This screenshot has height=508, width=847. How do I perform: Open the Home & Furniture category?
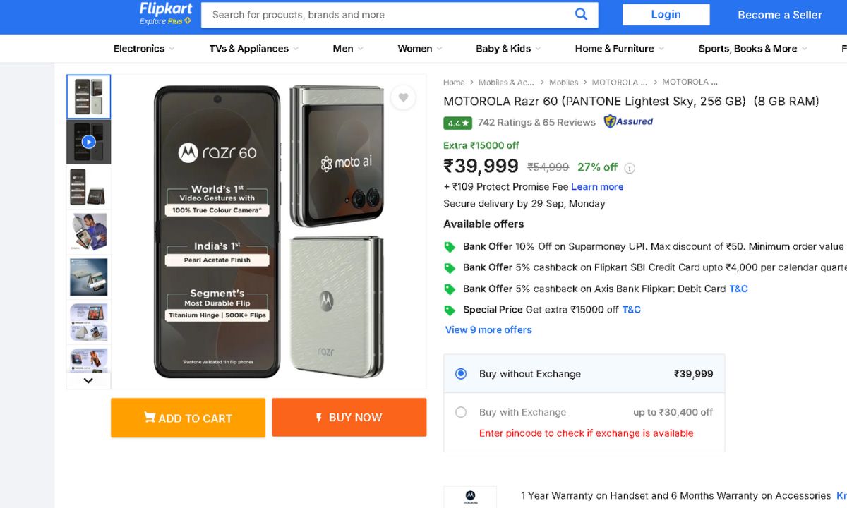pyautogui.click(x=619, y=49)
